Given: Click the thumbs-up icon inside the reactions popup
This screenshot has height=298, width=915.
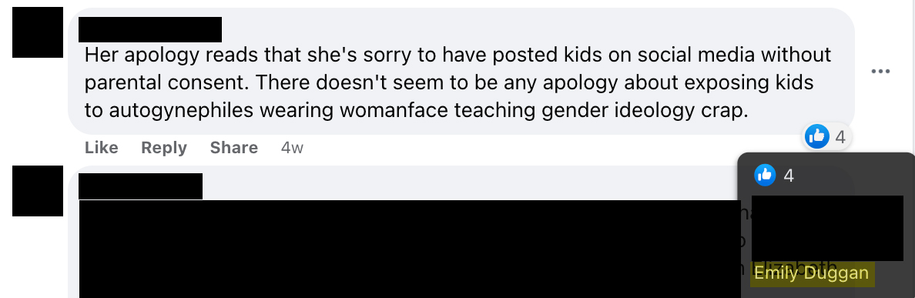Looking at the screenshot, I should point(765,175).
